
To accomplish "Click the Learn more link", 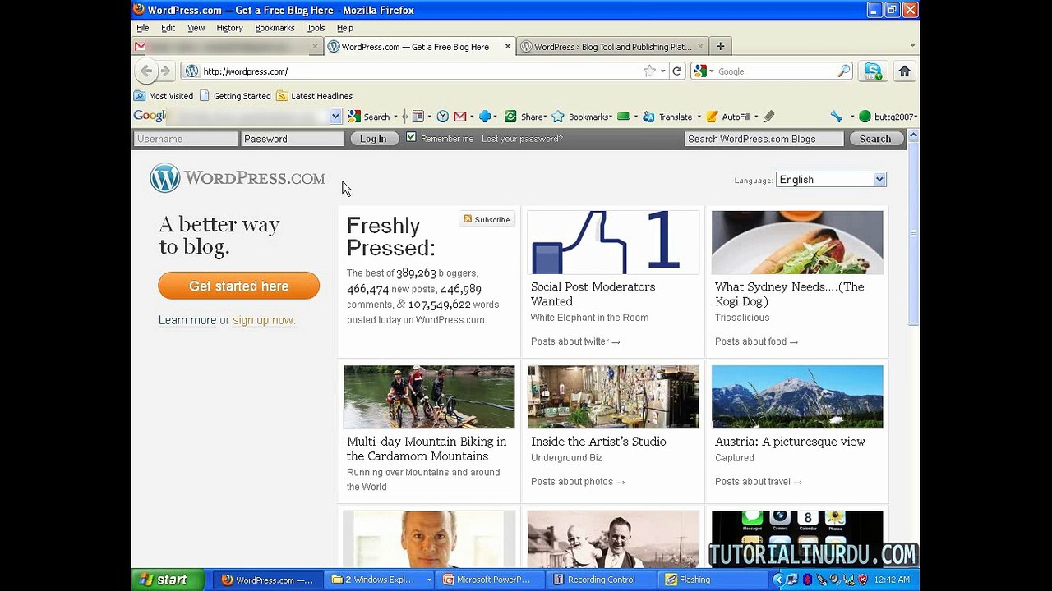I will [187, 320].
